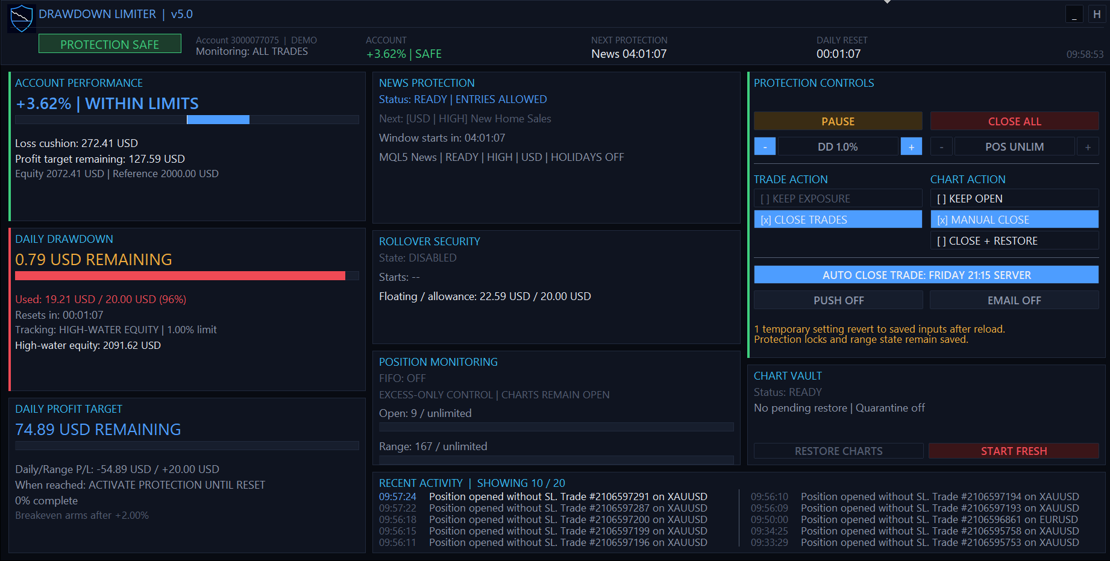Click the EURUSD trade #2106596861 entry
This screenshot has width=1110, height=561.
(914, 519)
